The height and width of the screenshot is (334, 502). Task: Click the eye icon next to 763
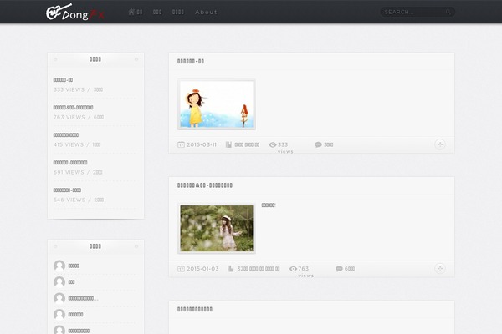pos(293,269)
